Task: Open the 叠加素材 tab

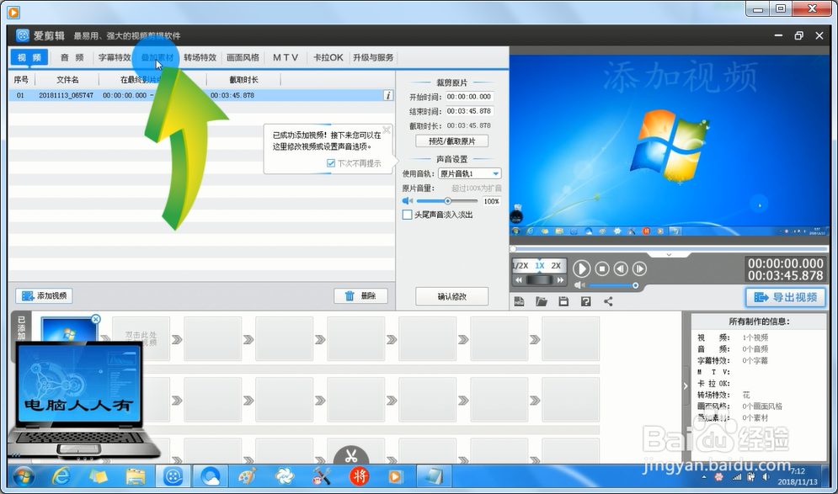Action: click(157, 58)
